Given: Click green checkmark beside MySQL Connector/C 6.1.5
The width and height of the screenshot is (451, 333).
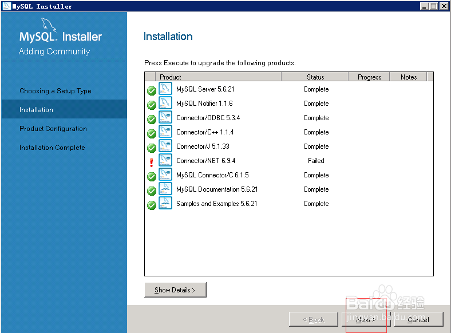Looking at the screenshot, I should pos(152,177).
